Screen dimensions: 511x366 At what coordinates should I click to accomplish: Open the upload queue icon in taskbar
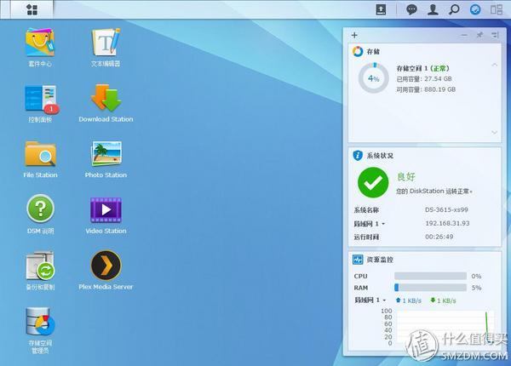[381, 9]
